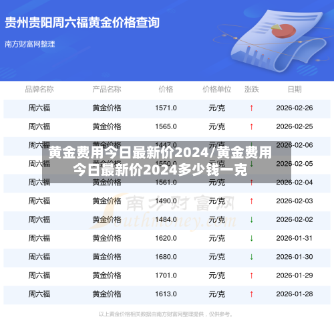Select the price 1571.0
The image size is (334, 325).
pyautogui.click(x=166, y=108)
